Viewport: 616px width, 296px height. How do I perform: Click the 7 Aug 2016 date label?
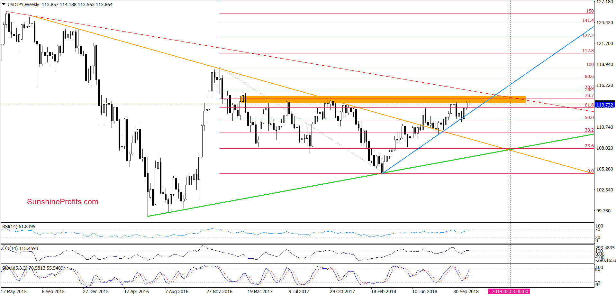pyautogui.click(x=177, y=291)
